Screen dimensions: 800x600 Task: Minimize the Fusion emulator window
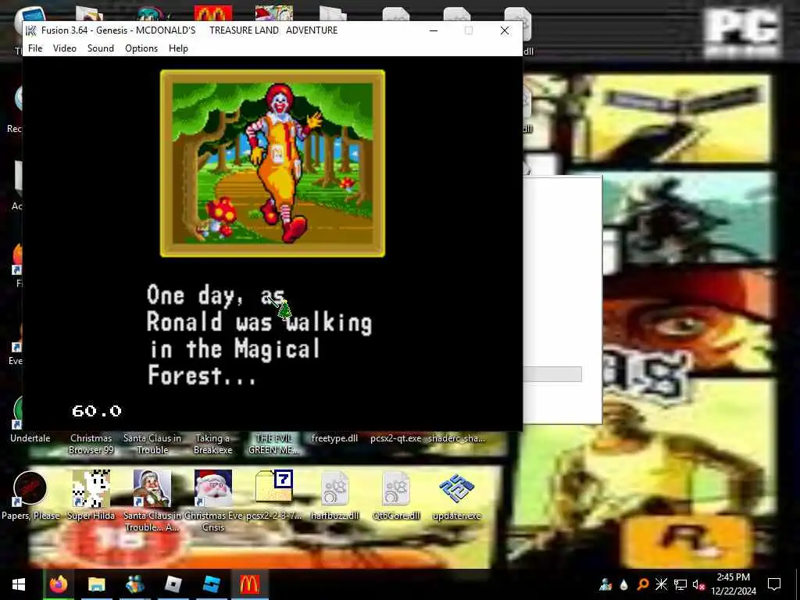click(434, 30)
